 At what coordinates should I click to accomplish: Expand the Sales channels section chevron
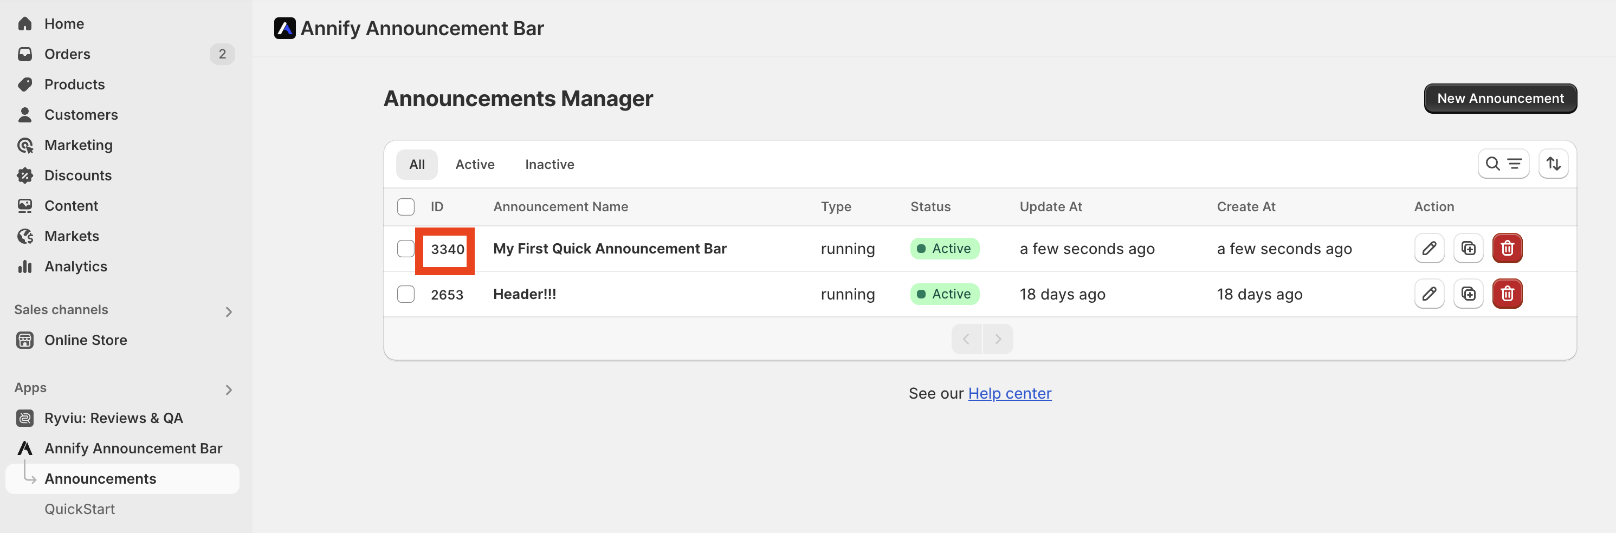228,311
